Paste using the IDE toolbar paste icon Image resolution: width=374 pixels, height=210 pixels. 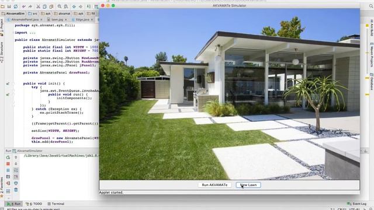click(x=51, y=6)
